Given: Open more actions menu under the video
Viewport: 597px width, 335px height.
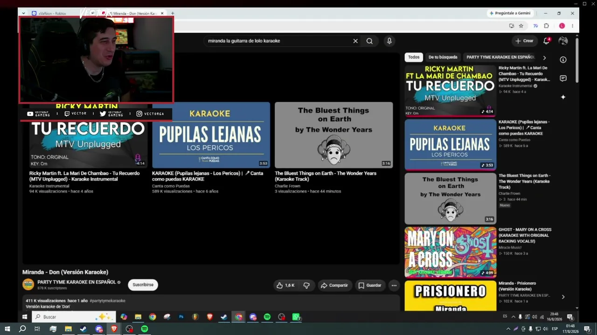Looking at the screenshot, I should coord(394,285).
